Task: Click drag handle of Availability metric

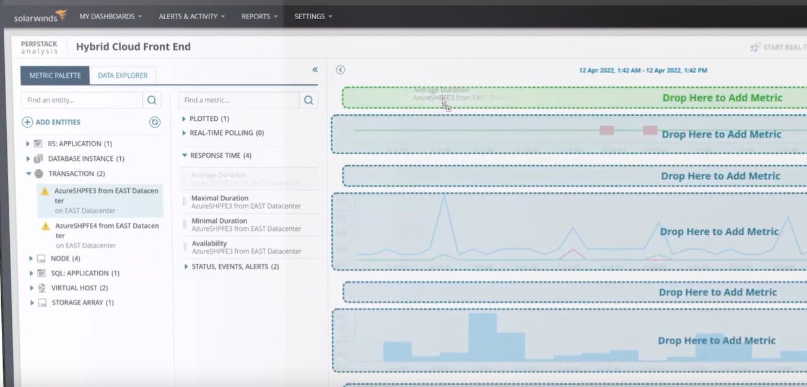Action: click(185, 247)
